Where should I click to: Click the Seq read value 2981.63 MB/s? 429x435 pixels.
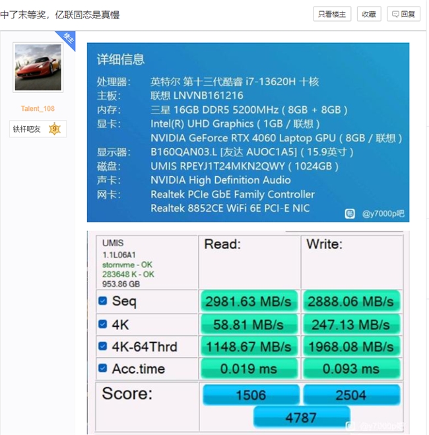tap(248, 302)
